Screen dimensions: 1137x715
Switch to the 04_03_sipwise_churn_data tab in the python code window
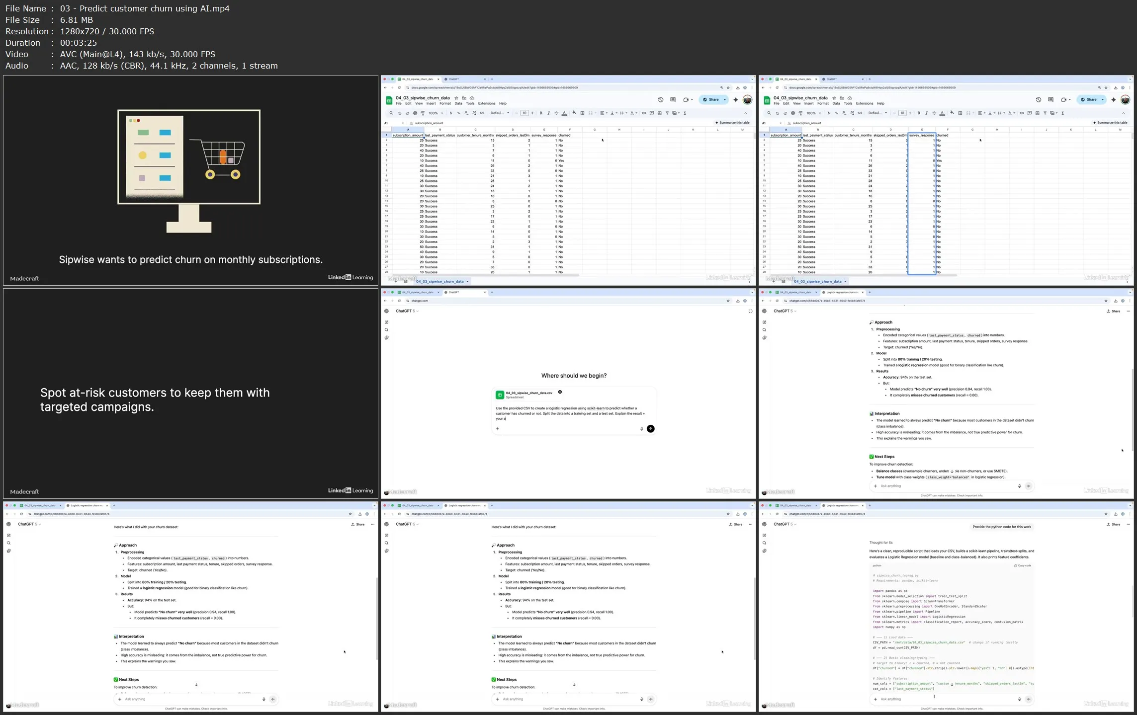point(794,505)
